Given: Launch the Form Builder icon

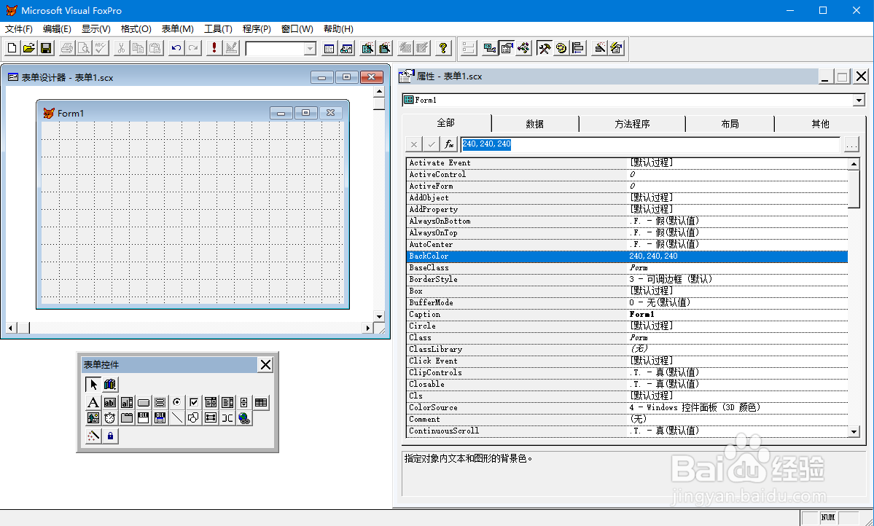Looking at the screenshot, I should pyautogui.click(x=599, y=48).
